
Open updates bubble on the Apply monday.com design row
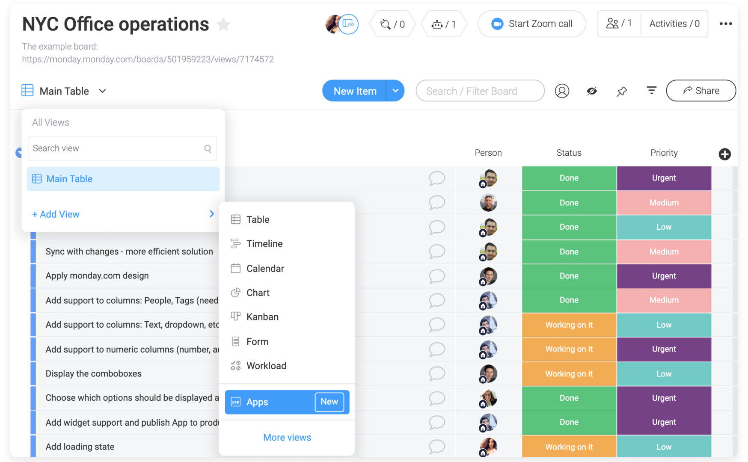click(437, 276)
